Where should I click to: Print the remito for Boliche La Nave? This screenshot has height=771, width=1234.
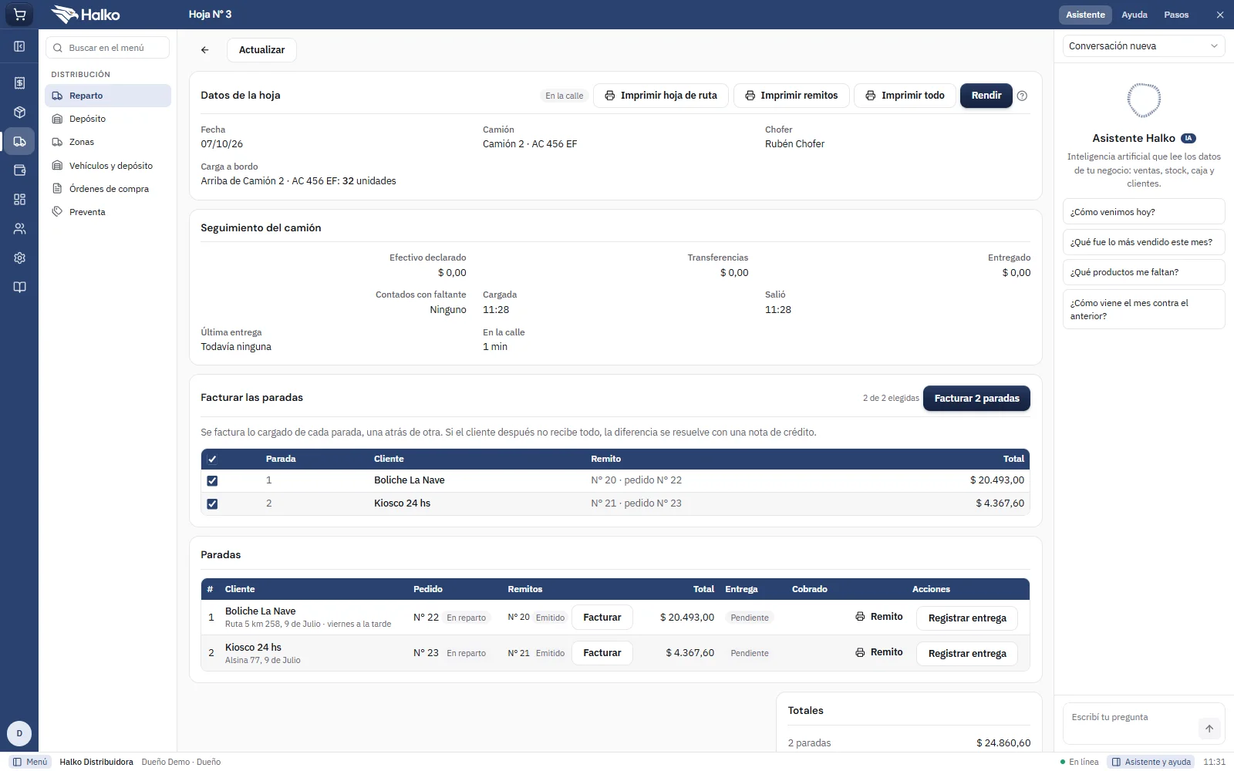(879, 617)
